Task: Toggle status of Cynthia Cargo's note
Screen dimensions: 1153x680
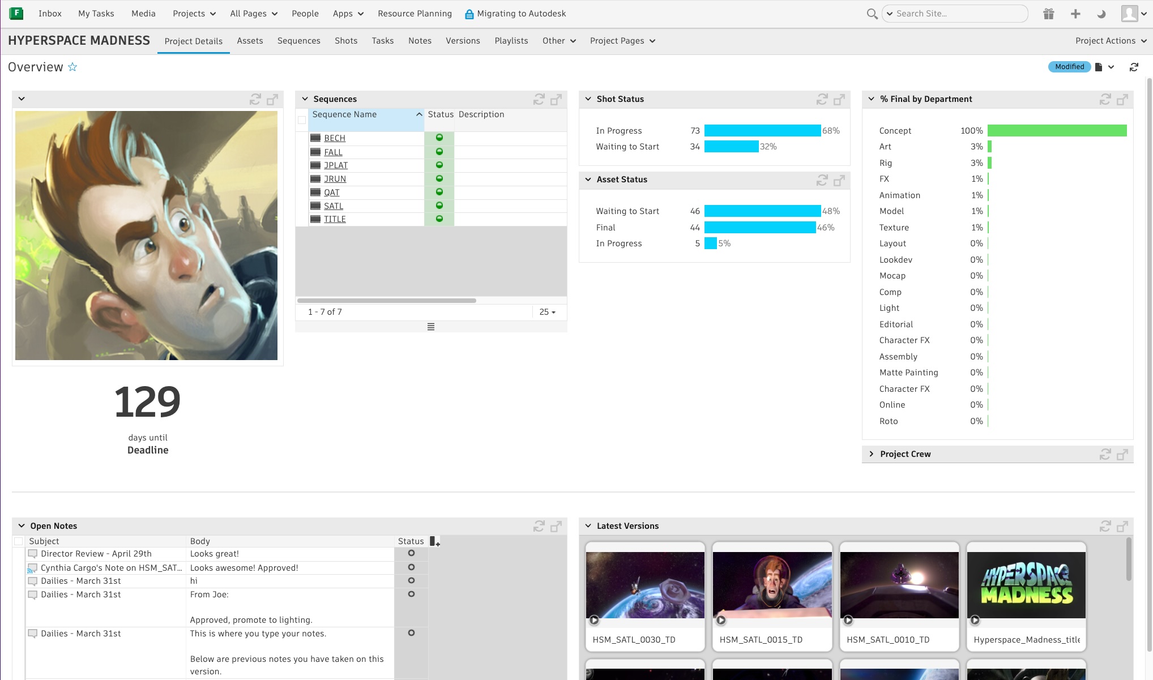Action: coord(411,567)
